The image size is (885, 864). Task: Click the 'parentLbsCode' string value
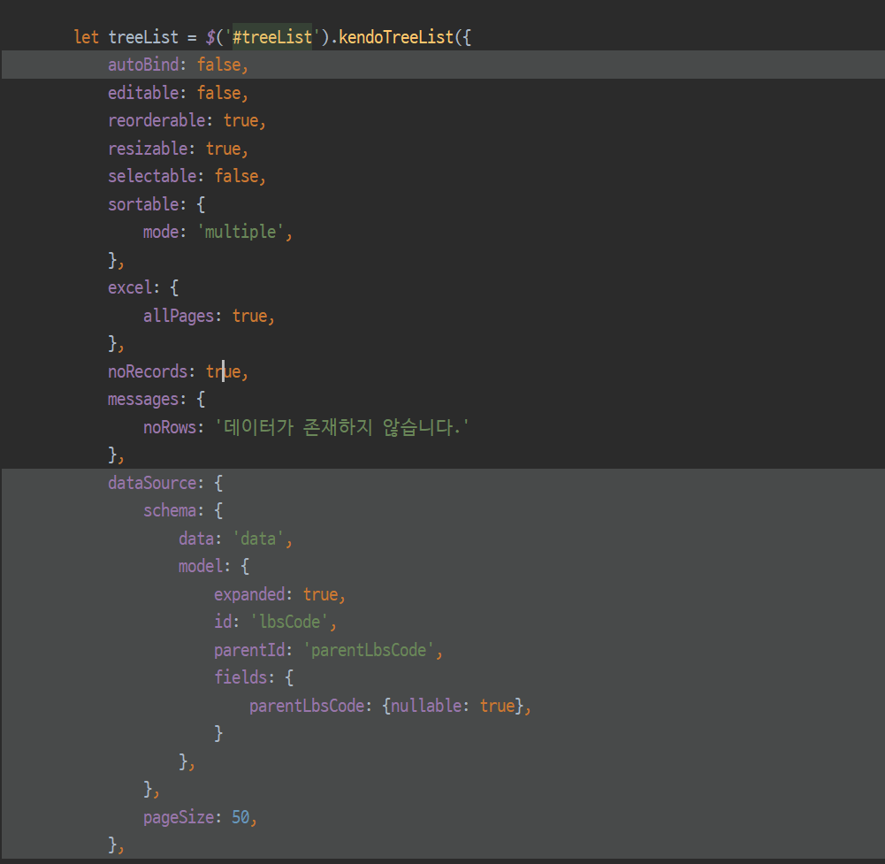pyautogui.click(x=370, y=651)
